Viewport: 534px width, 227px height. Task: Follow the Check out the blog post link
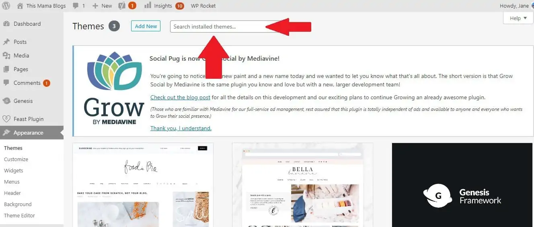point(180,97)
